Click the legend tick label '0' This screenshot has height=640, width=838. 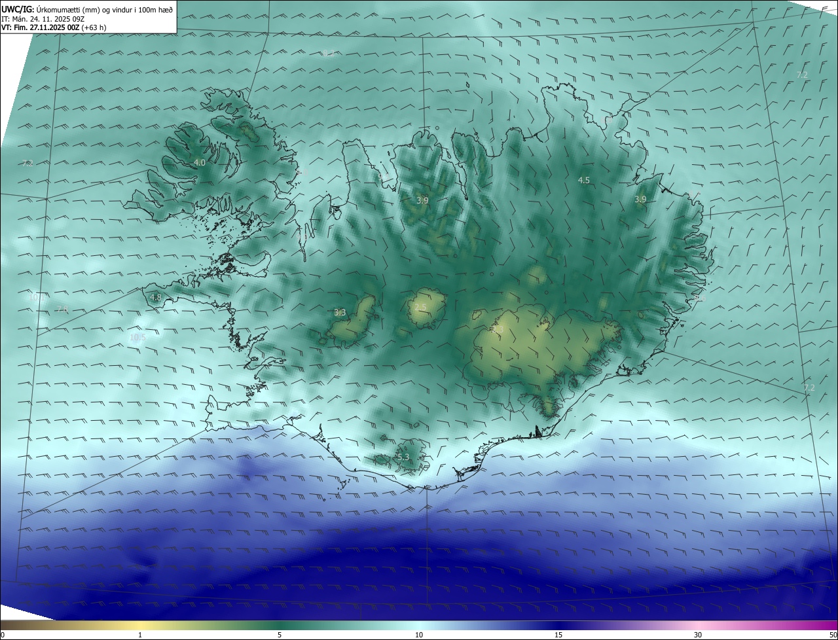point(3,635)
